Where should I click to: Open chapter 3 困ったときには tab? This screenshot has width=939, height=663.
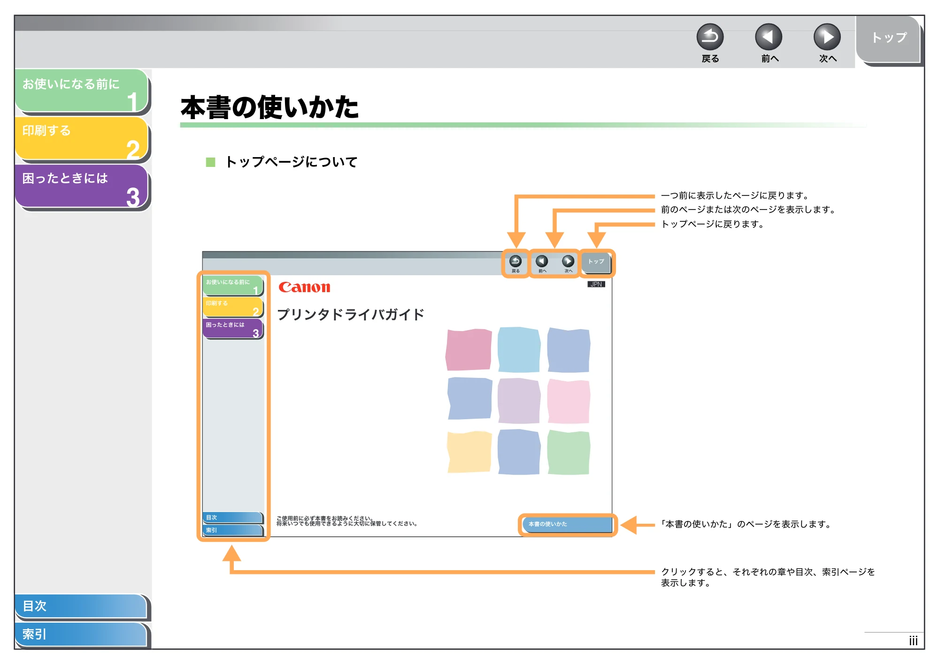(82, 186)
